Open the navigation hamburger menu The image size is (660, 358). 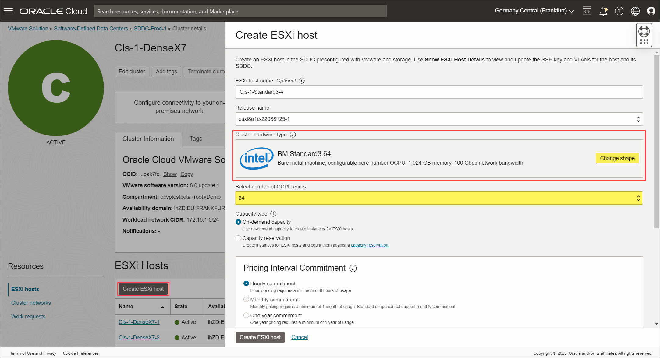[8, 11]
